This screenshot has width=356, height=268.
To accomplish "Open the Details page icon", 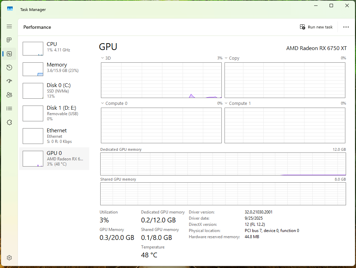I will pos(9,109).
